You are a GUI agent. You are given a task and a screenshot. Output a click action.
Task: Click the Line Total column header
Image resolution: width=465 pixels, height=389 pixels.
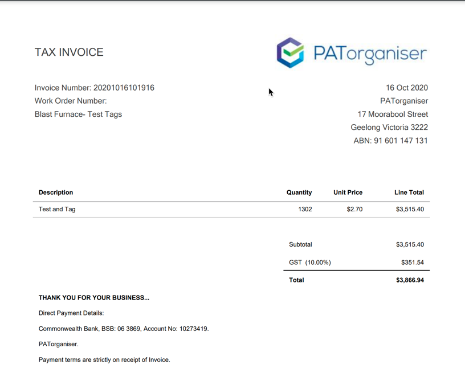409,193
